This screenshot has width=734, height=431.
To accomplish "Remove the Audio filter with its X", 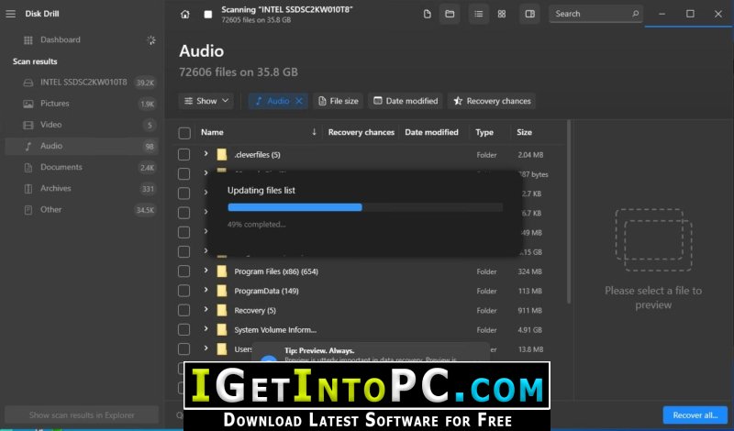I will 299,101.
